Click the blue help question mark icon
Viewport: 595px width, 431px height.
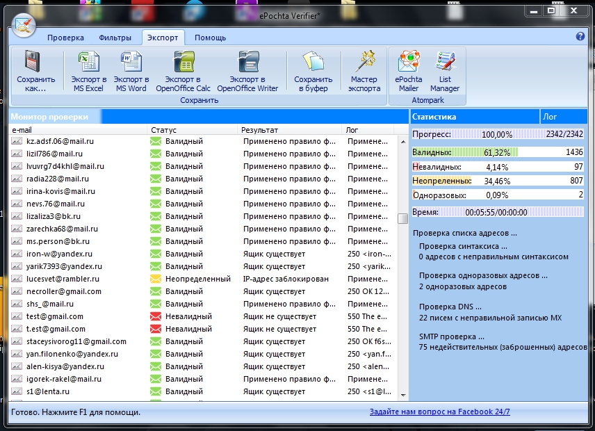[x=580, y=36]
